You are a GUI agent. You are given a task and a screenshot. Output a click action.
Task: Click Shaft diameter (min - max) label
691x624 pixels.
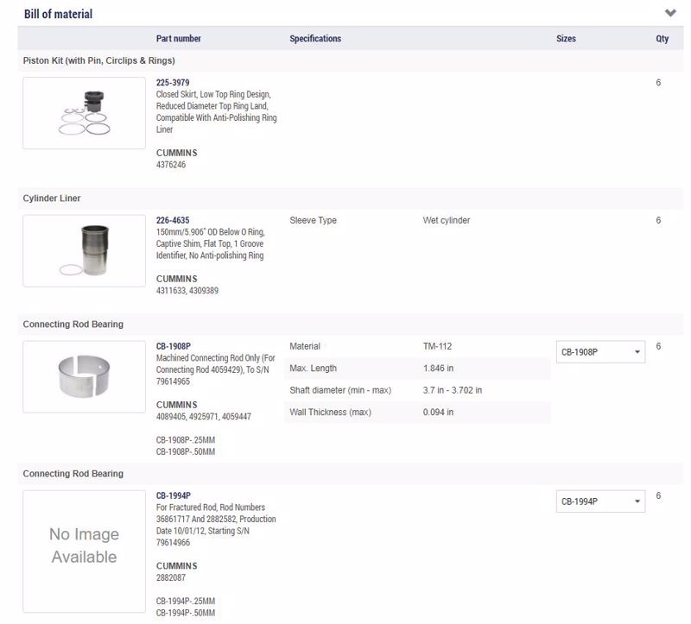[x=340, y=390]
